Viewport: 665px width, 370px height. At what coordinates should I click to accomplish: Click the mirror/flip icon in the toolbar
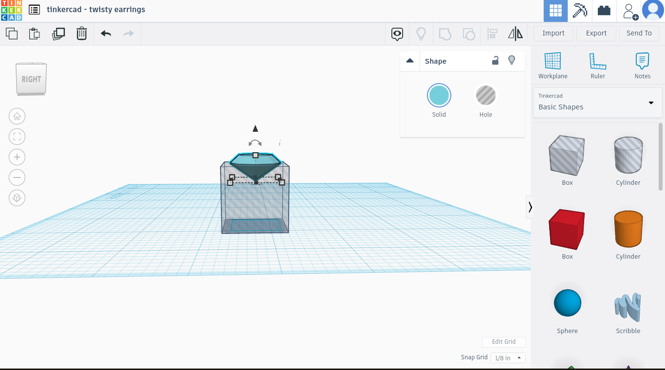tap(515, 34)
